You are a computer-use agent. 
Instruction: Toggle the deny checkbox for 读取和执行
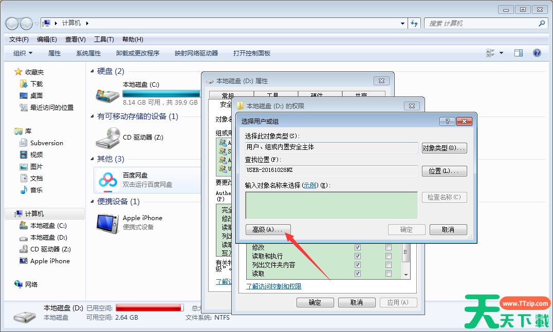tap(389, 256)
